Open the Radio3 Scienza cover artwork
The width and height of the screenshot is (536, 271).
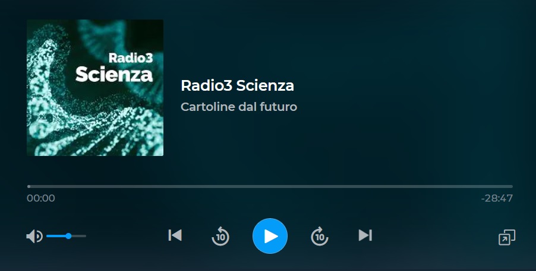pyautogui.click(x=95, y=88)
